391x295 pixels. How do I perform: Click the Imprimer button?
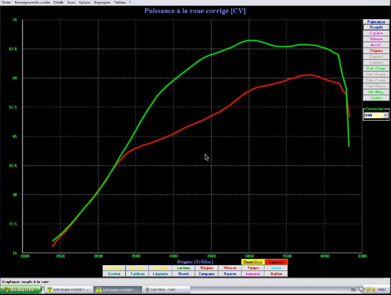click(x=253, y=274)
